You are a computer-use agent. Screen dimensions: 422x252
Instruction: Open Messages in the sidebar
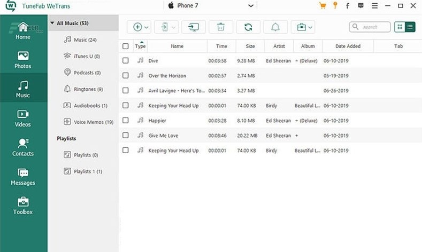point(23,176)
